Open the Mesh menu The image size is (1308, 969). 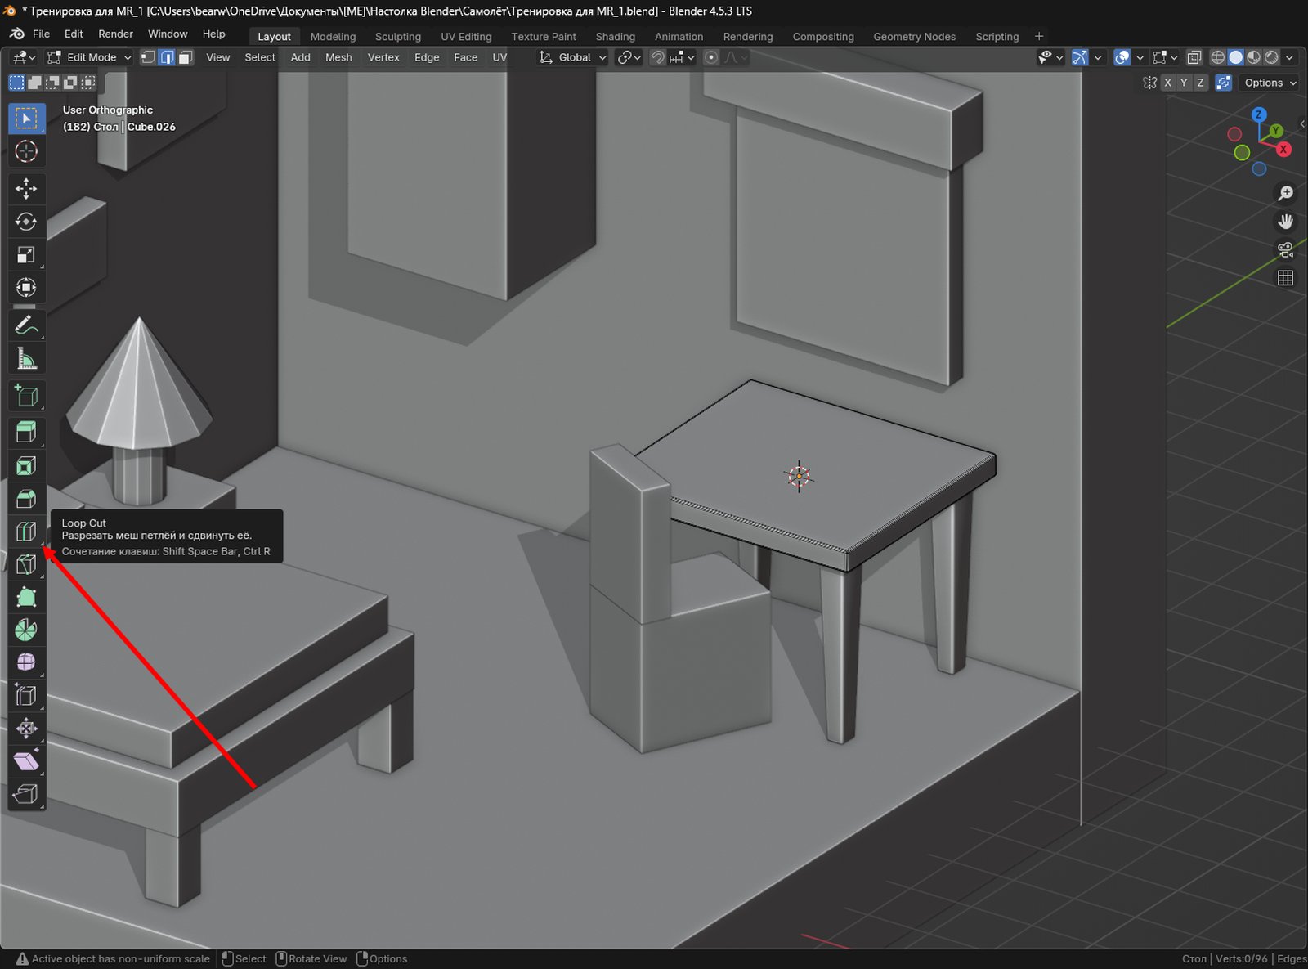(338, 57)
